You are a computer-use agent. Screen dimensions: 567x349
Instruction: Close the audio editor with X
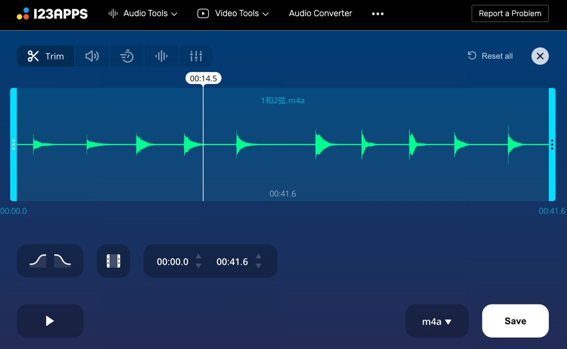pos(540,56)
